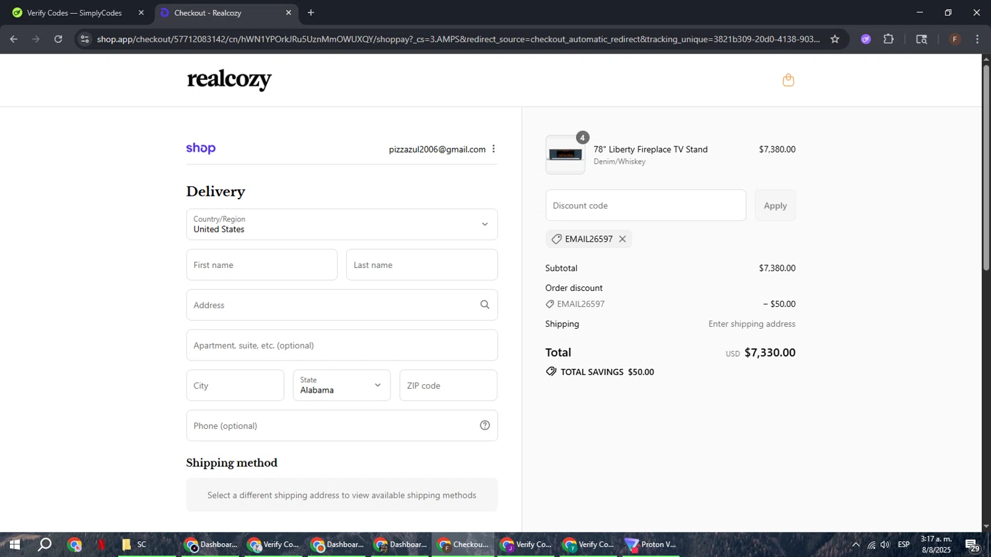Image resolution: width=991 pixels, height=557 pixels.
Task: Click the TOTAL SAVINGS $50.00 text
Action: coord(607,372)
